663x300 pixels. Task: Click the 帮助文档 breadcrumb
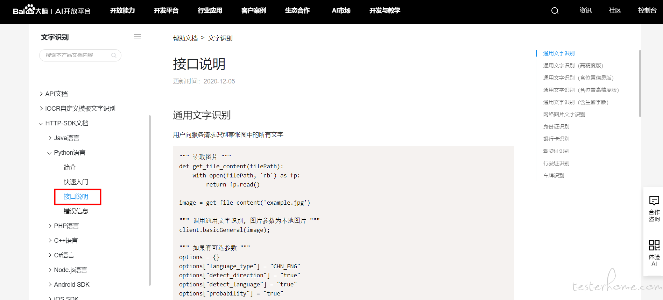click(185, 38)
